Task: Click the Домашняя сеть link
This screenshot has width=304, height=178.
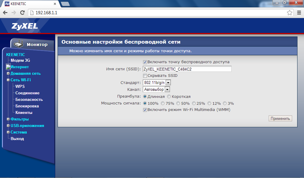Action: pyautogui.click(x=26, y=73)
